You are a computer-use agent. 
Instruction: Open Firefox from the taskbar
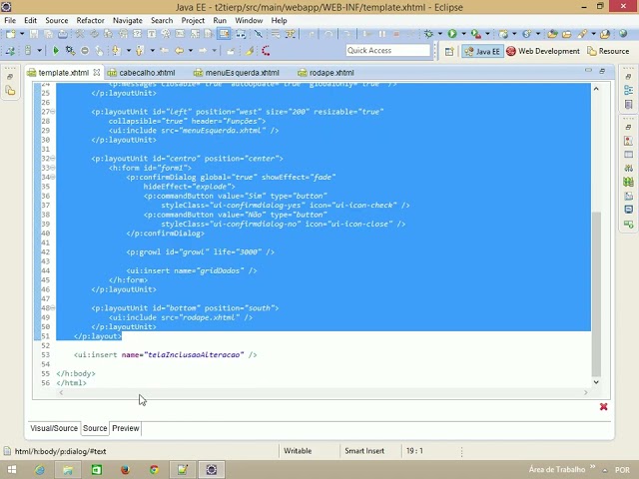click(x=125, y=470)
